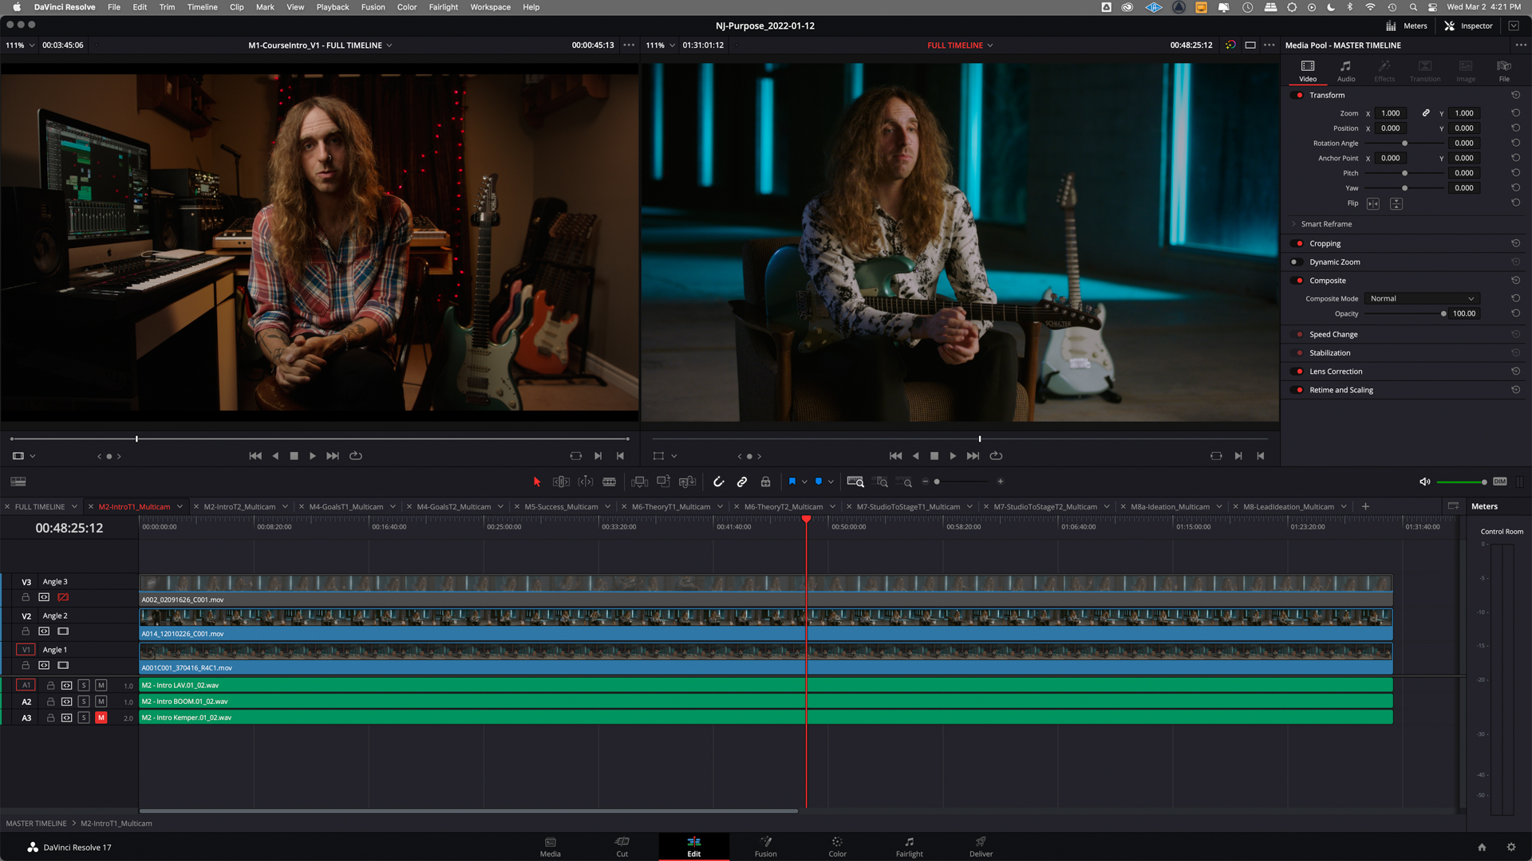Click the blue flag clip icon

[792, 482]
